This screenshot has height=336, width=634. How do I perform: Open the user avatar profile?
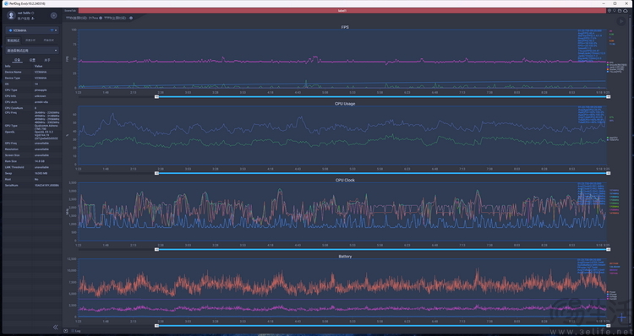[11, 15]
